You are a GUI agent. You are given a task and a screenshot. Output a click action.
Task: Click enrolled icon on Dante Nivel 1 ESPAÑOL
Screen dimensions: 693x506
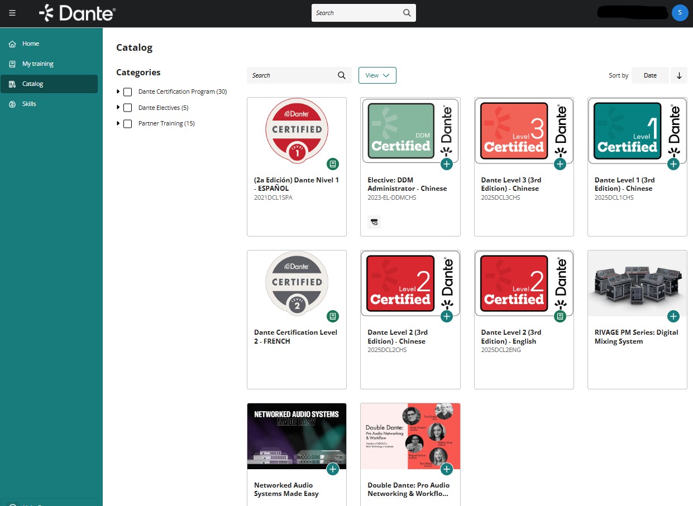333,164
